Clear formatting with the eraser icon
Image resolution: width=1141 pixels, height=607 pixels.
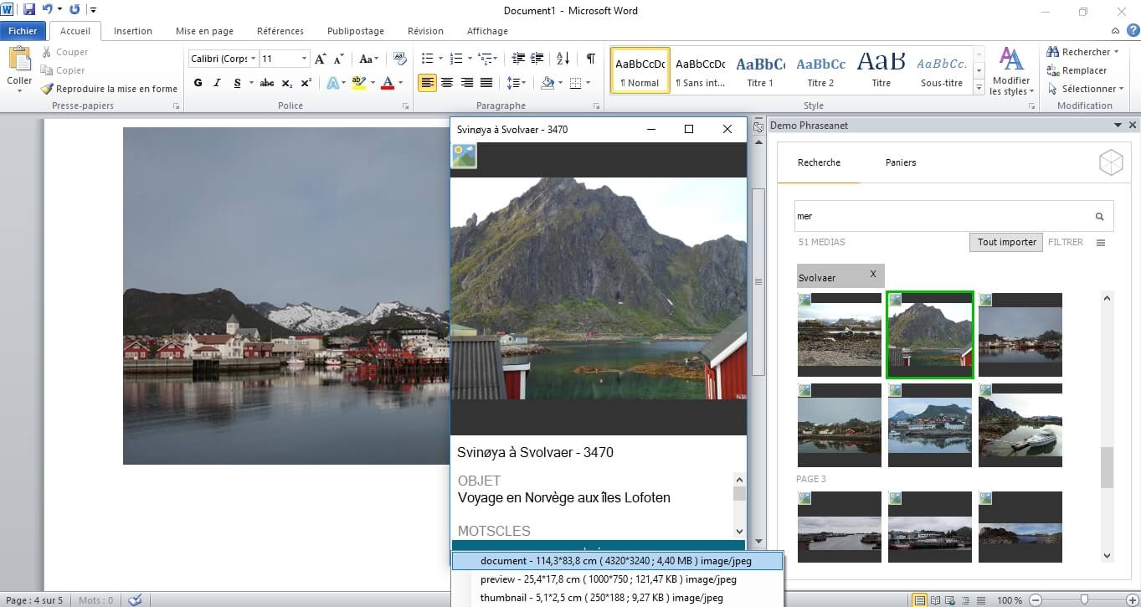coord(400,59)
